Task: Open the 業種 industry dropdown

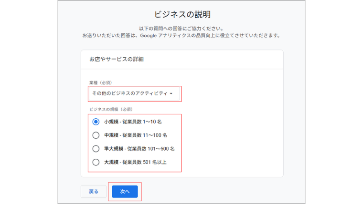Action: pyautogui.click(x=135, y=93)
